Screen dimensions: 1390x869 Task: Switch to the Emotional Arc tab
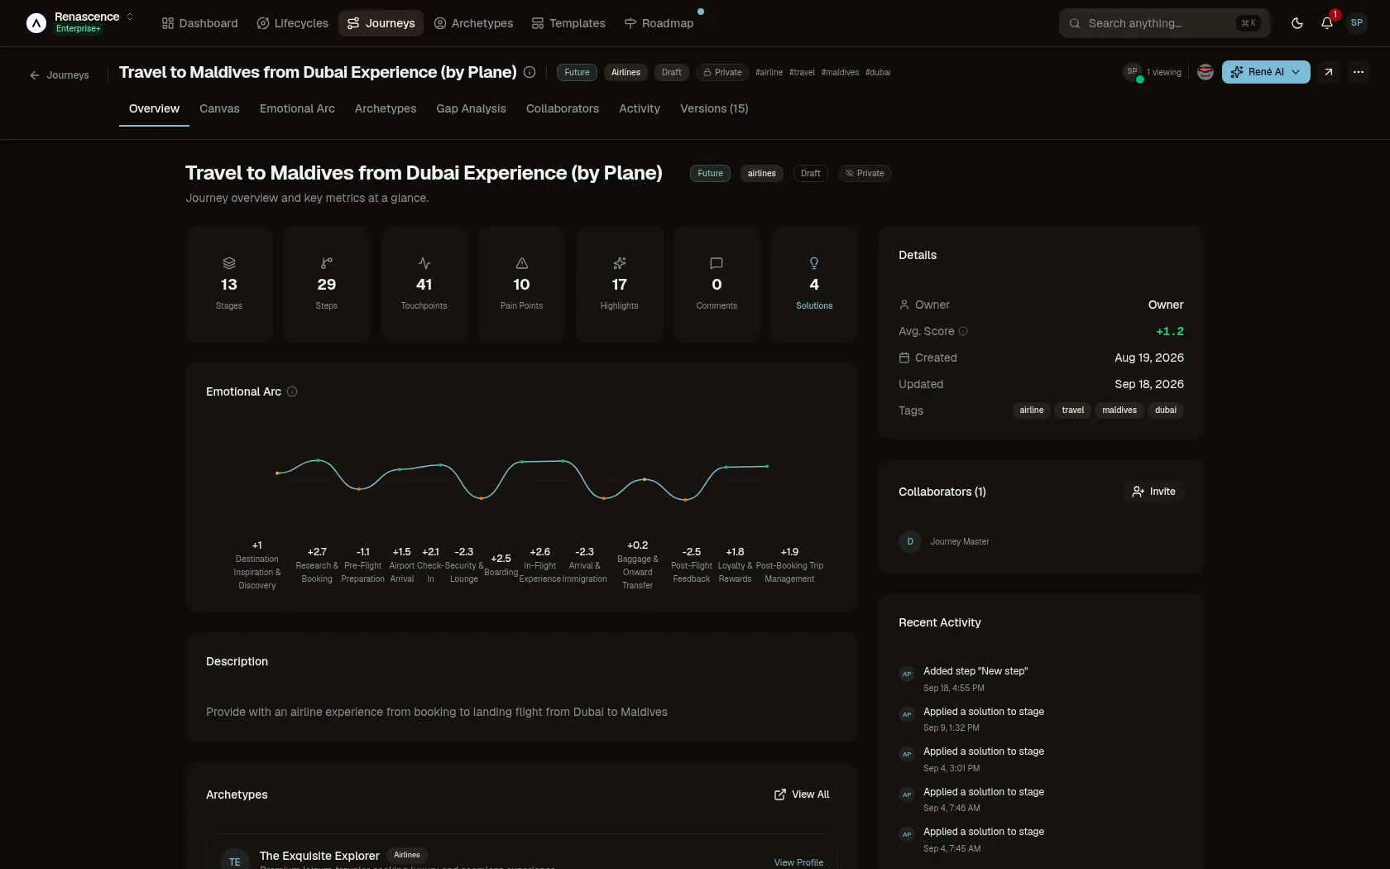(x=297, y=108)
